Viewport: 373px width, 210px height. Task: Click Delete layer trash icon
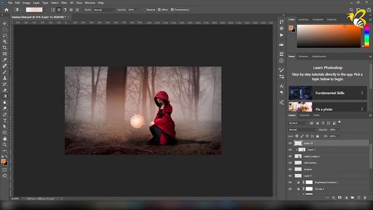coord(365,198)
